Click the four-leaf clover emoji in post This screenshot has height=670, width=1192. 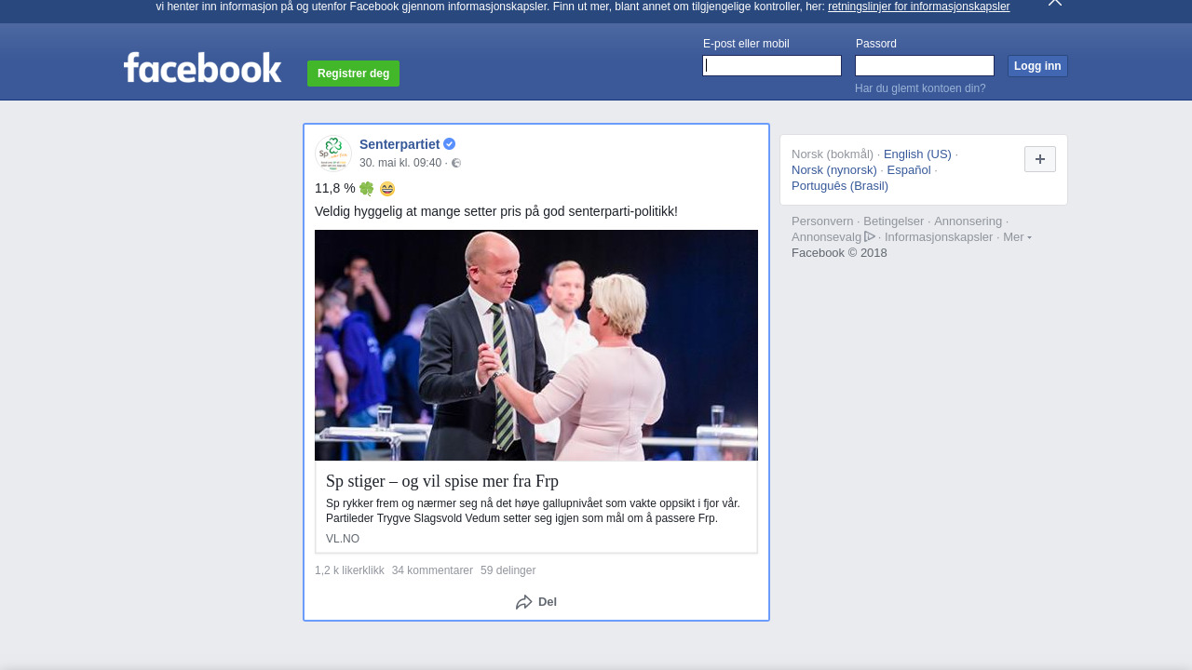pyautogui.click(x=367, y=189)
